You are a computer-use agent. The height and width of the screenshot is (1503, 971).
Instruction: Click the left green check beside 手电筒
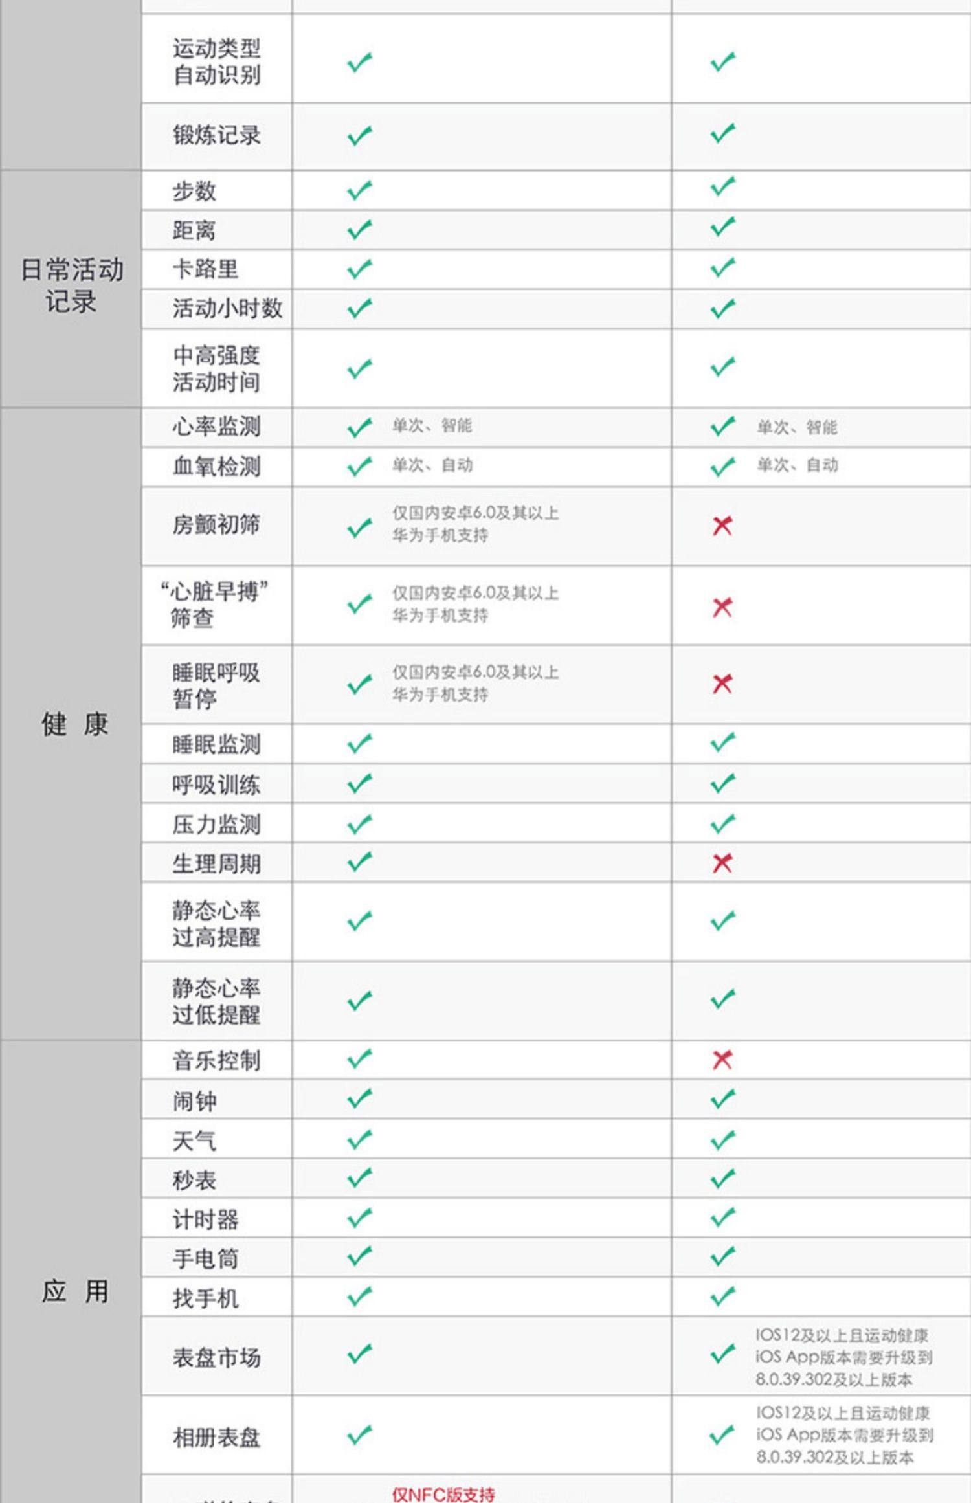[359, 1257]
